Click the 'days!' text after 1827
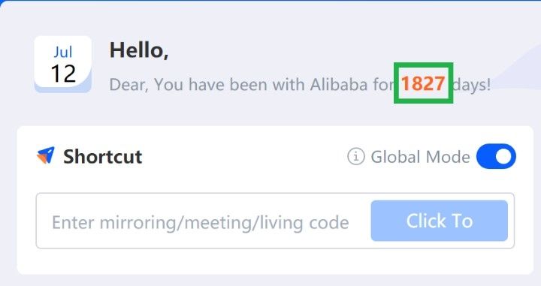The image size is (541, 286). [471, 84]
